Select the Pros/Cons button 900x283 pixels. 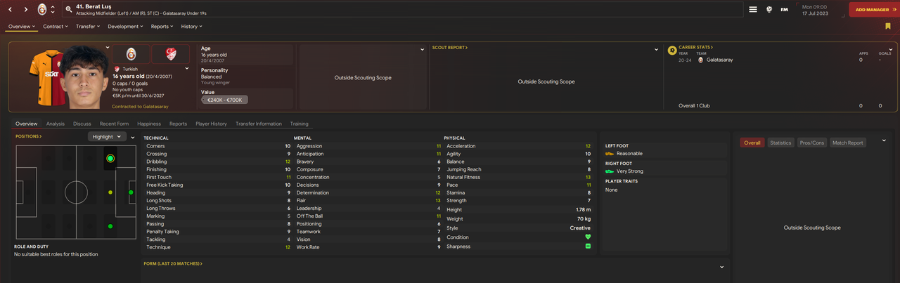[x=812, y=143]
